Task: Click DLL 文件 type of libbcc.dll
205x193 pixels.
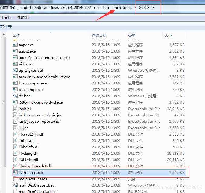Action: 135,140
